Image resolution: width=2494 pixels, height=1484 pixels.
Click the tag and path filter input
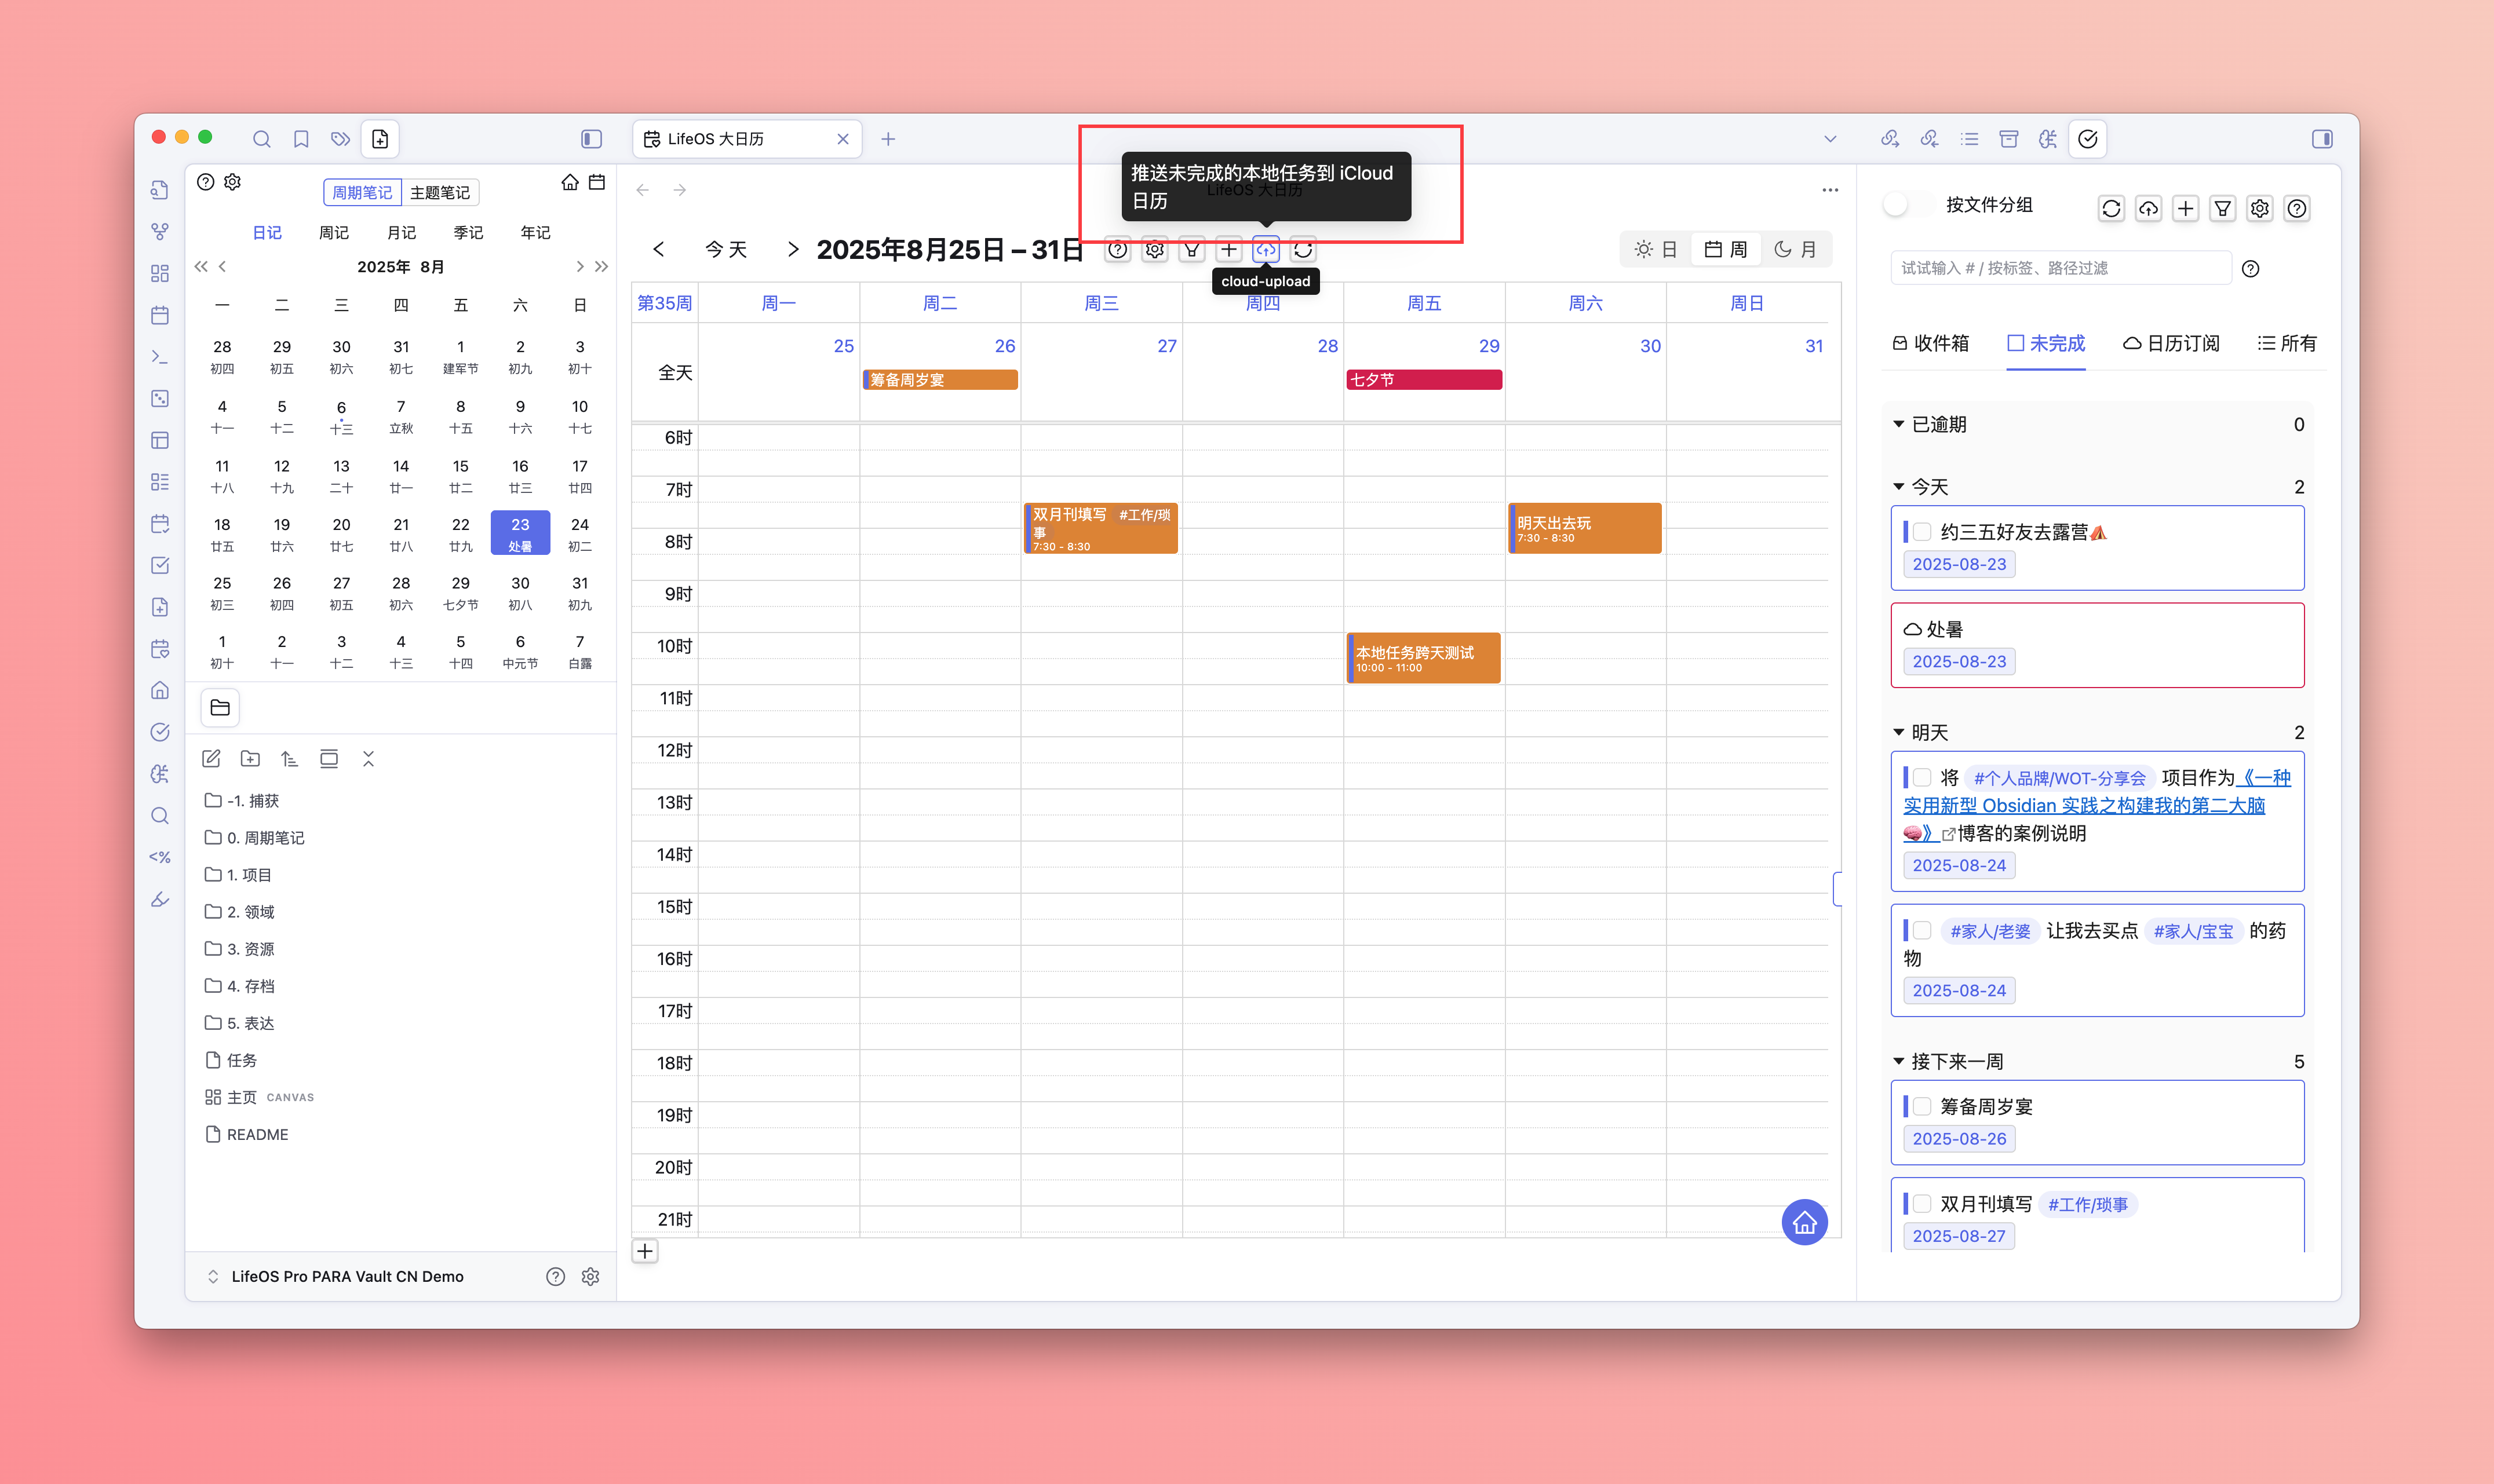pos(2061,268)
